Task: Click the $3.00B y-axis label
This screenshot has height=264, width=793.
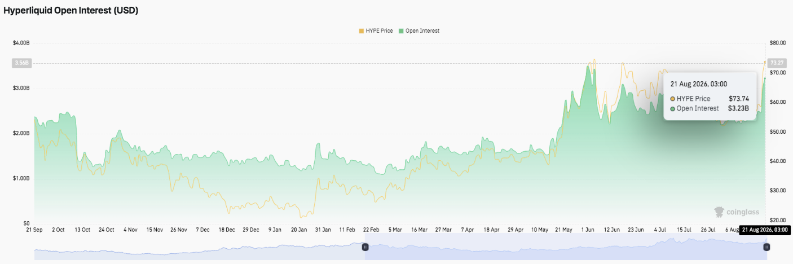Action: (x=21, y=88)
